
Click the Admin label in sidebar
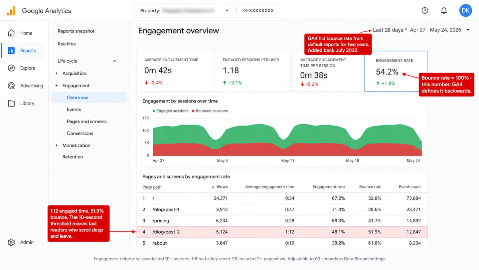tap(27, 242)
